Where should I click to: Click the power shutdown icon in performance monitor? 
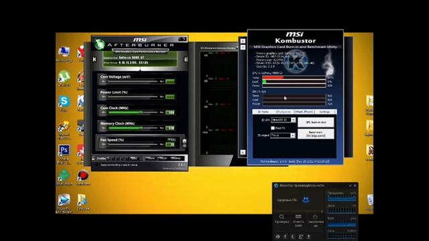tap(315, 217)
